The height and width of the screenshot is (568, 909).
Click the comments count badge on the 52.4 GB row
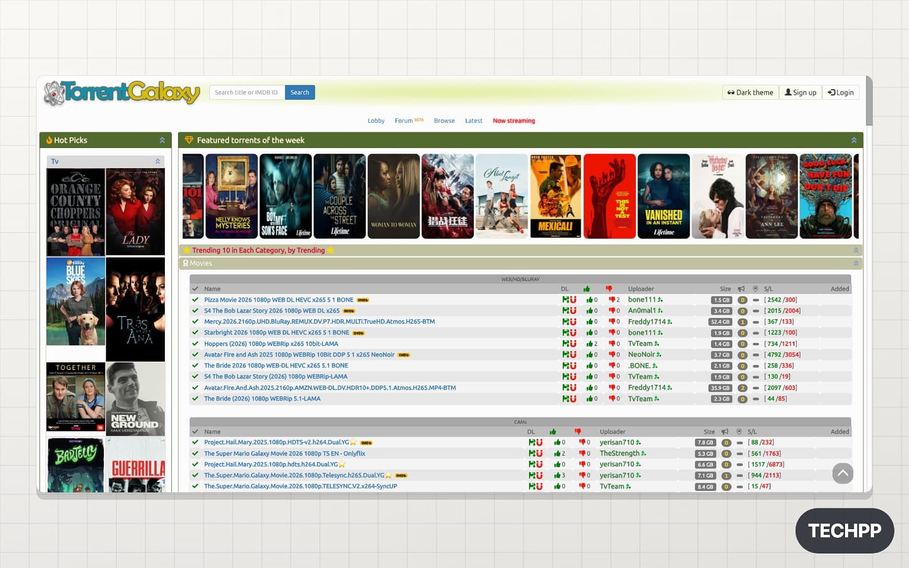point(742,322)
